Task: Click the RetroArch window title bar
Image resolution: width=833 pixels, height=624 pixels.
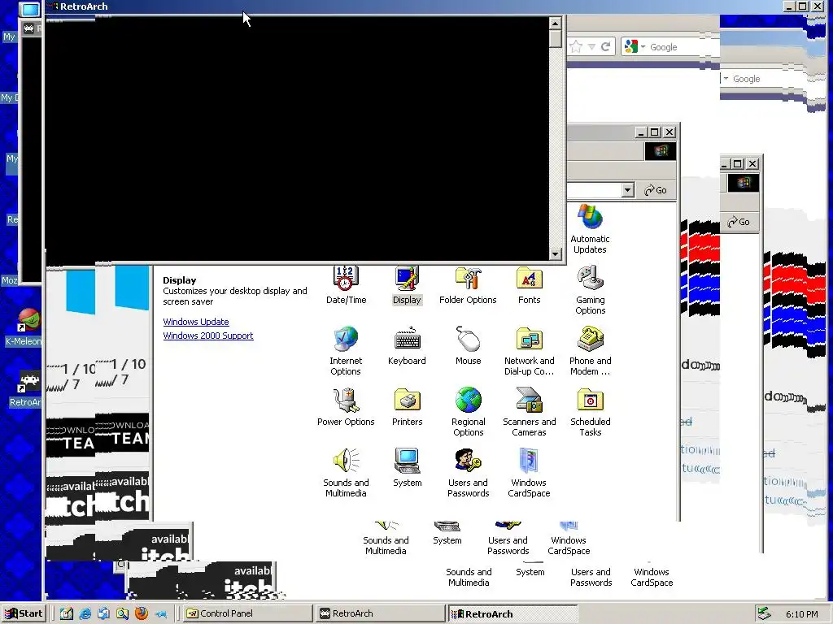Action: click(414, 6)
